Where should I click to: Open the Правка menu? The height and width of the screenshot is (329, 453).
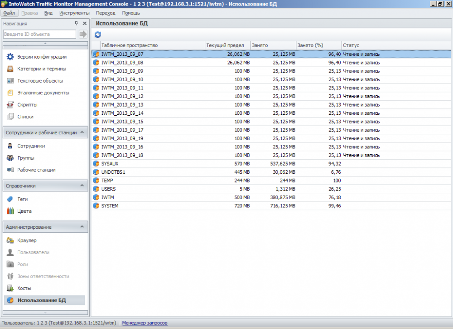[29, 13]
